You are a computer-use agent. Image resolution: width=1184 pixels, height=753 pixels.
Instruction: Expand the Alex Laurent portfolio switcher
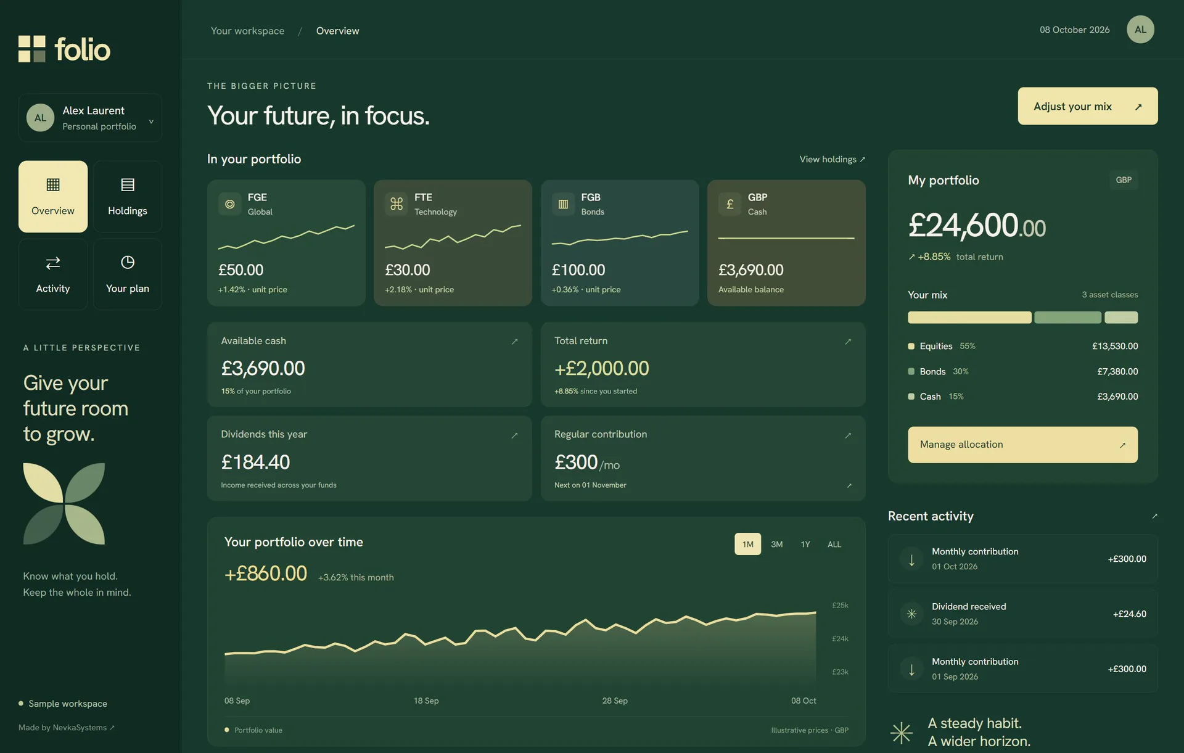pyautogui.click(x=90, y=118)
